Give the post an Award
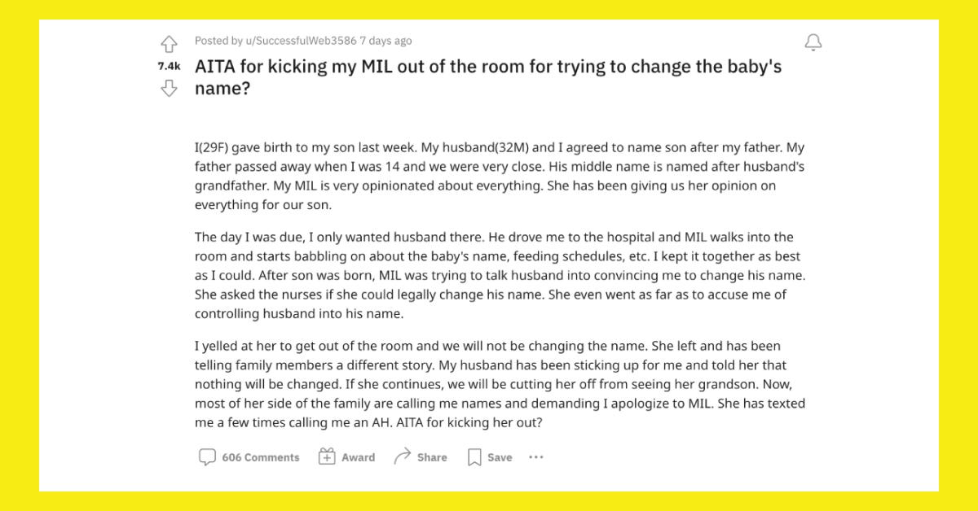 (x=347, y=456)
